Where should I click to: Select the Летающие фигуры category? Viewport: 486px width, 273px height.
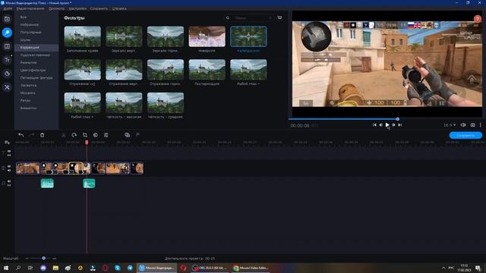pyautogui.click(x=36, y=77)
